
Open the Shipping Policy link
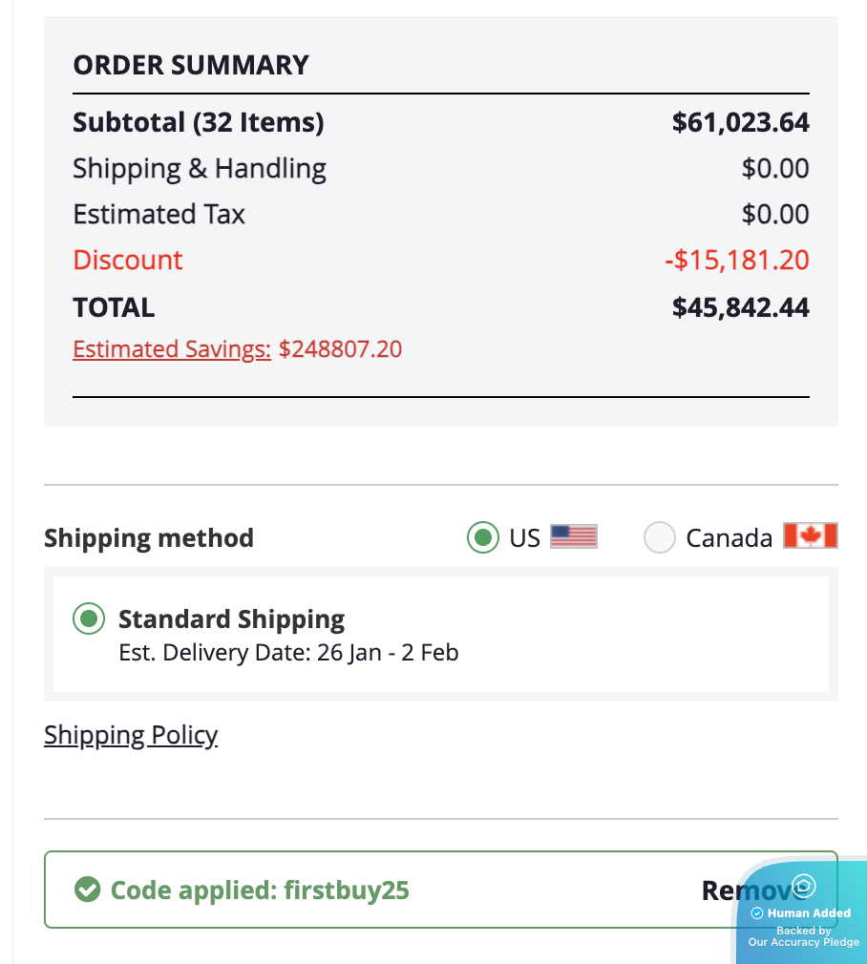pos(131,735)
